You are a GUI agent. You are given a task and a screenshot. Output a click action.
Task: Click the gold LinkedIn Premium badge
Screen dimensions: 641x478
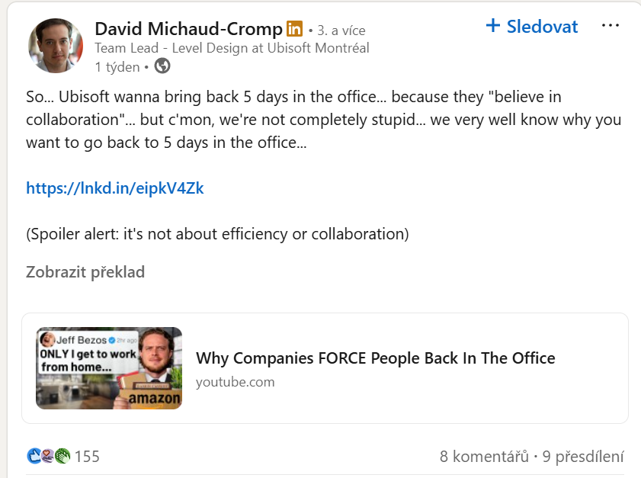click(294, 30)
